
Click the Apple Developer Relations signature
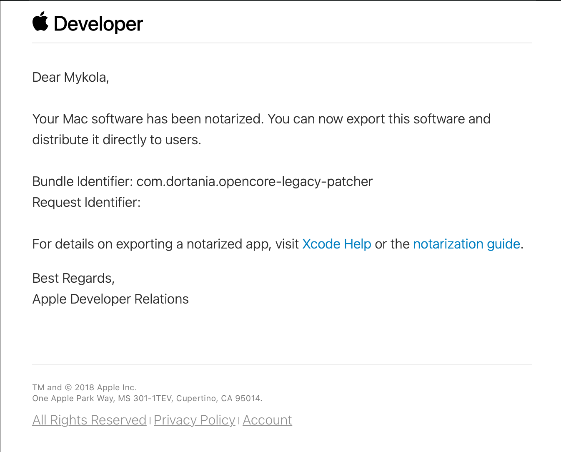[x=110, y=299]
